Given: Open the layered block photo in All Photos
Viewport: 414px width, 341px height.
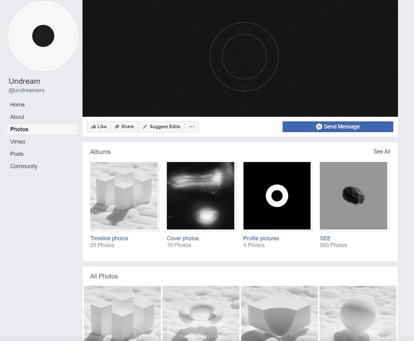Looking at the screenshot, I should (x=279, y=313).
